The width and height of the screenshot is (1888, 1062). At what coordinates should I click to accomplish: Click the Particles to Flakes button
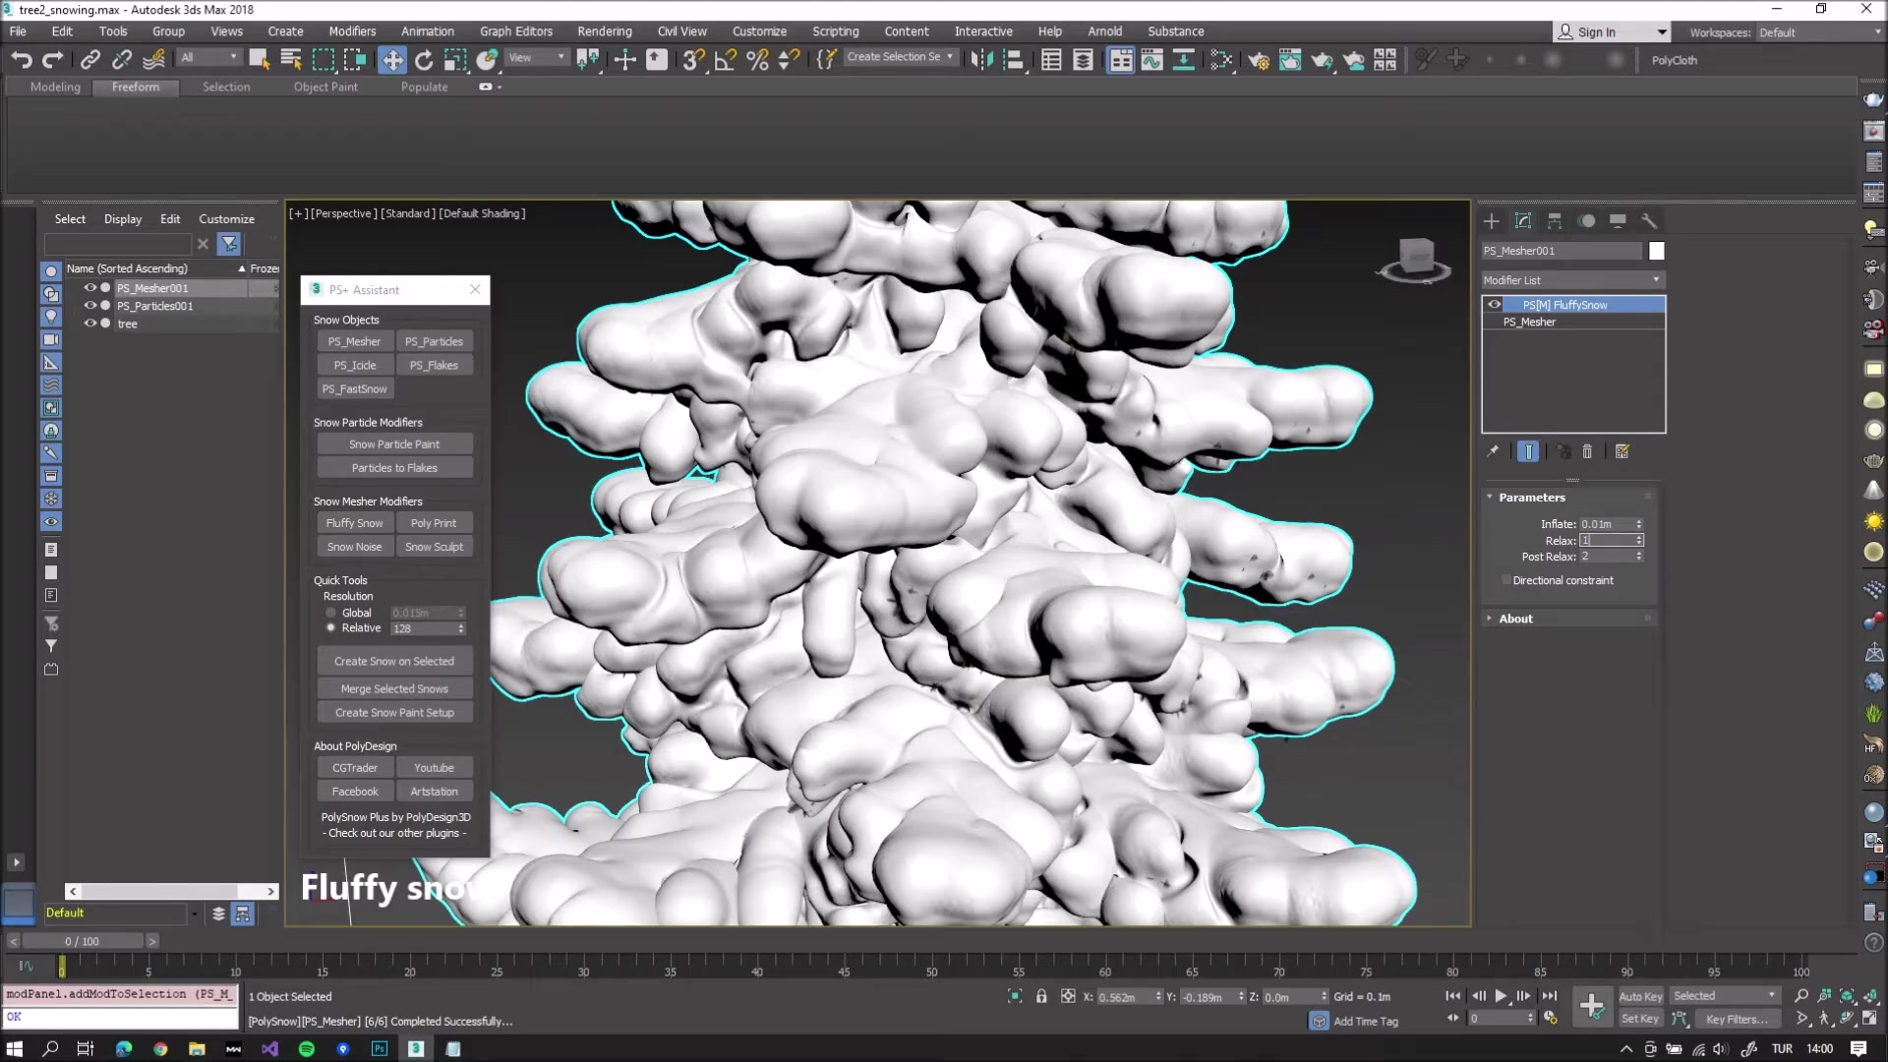tap(394, 468)
